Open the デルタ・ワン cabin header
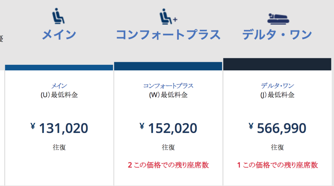 click(277, 35)
